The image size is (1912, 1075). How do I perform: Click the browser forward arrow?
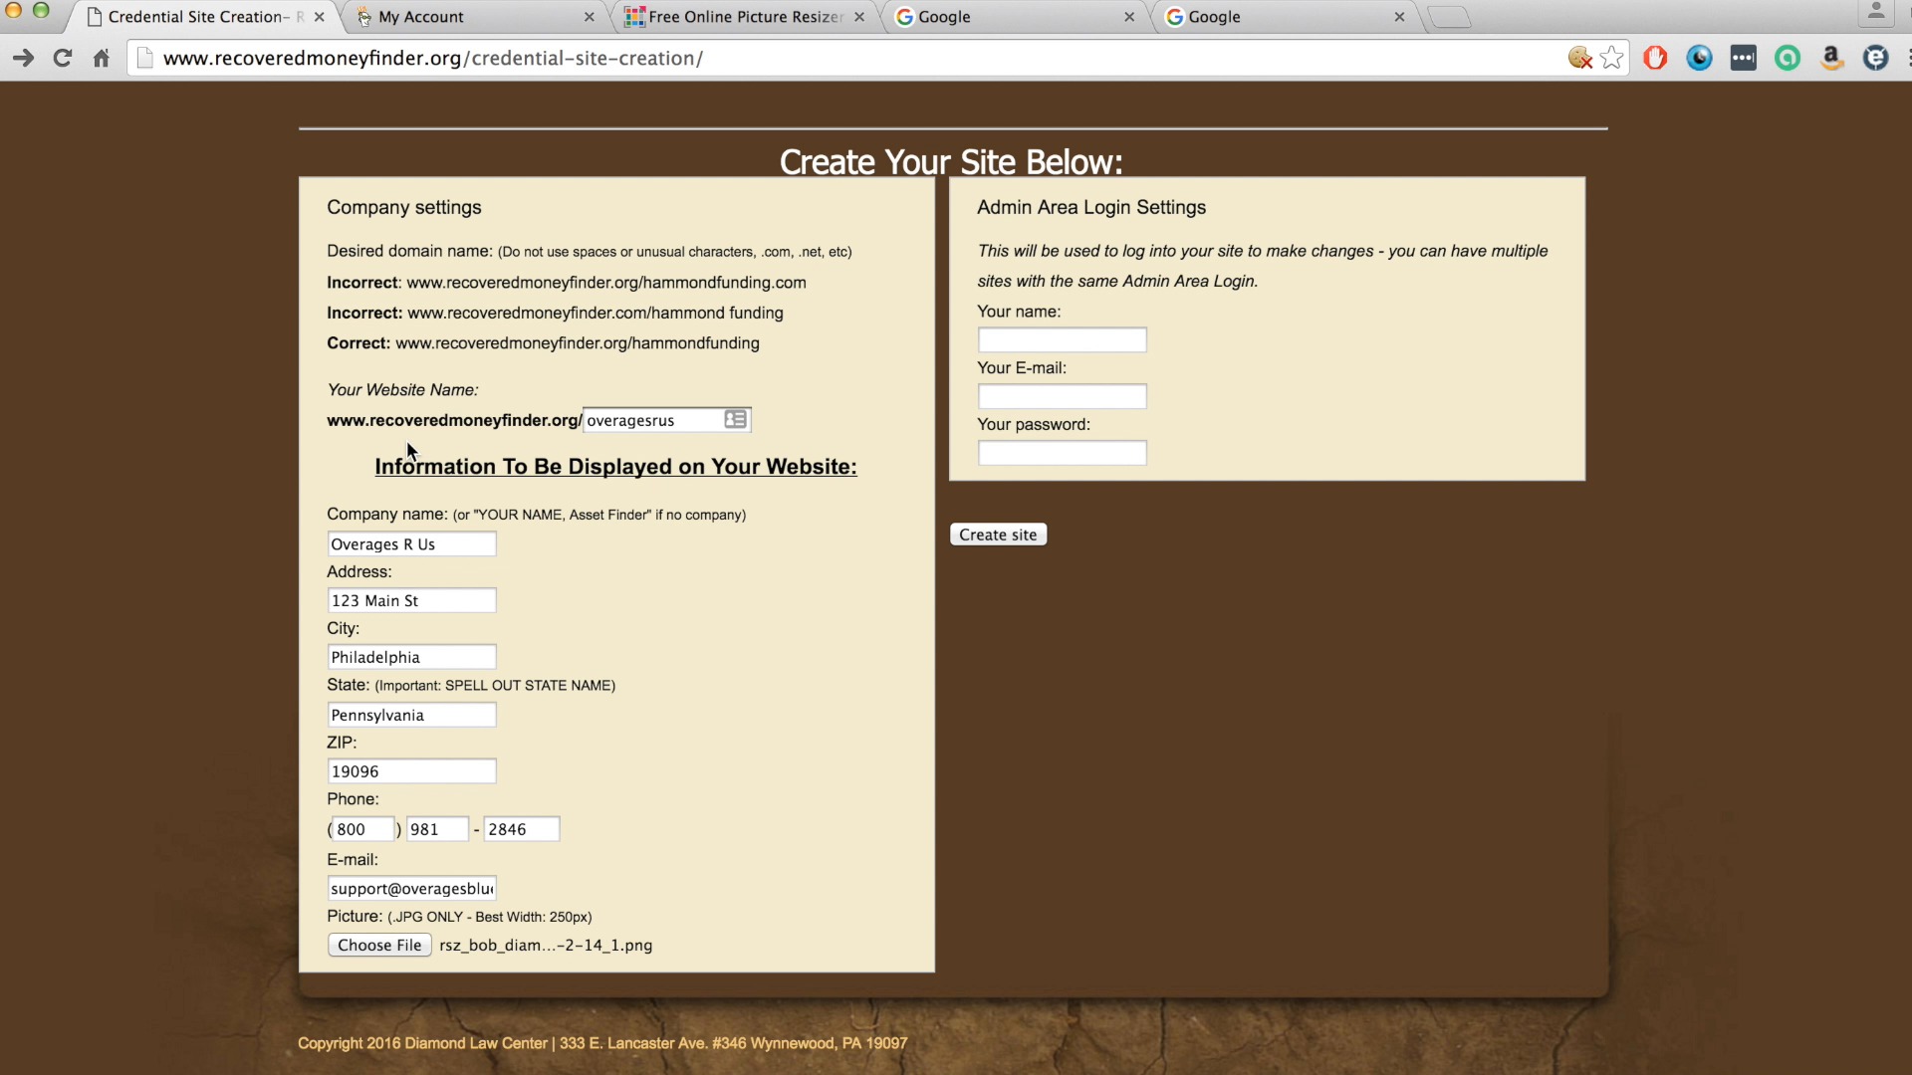click(x=23, y=58)
